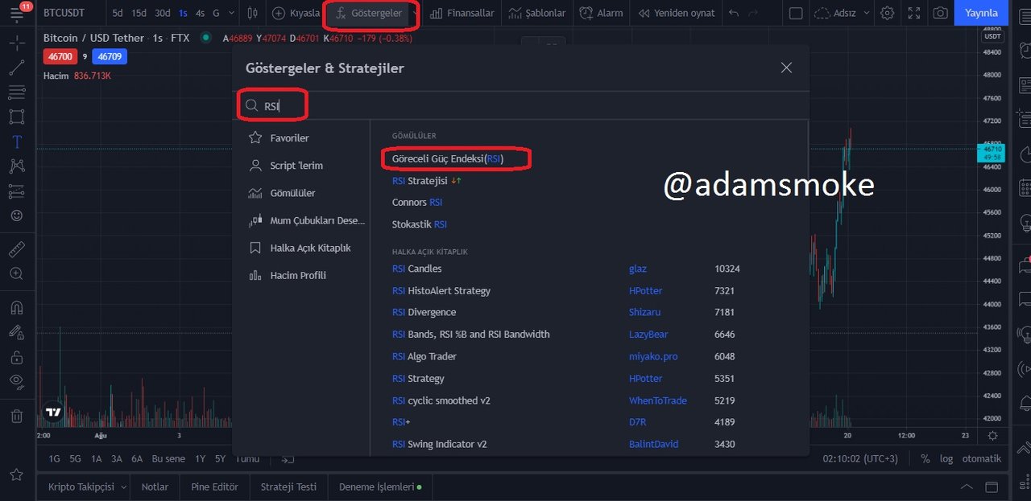Viewport: 1031px width, 501px height.
Task: Click the RSI search input field
Action: click(520, 105)
